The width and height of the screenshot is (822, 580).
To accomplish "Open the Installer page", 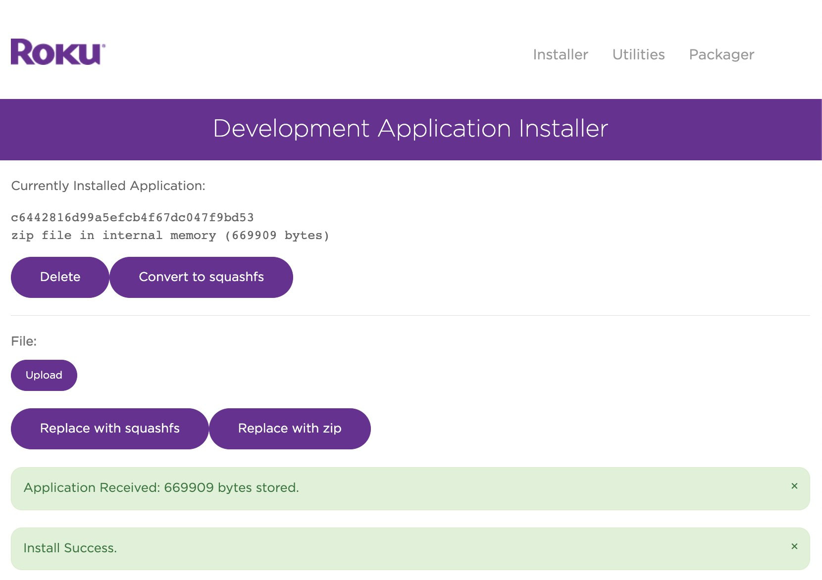I will pos(561,54).
